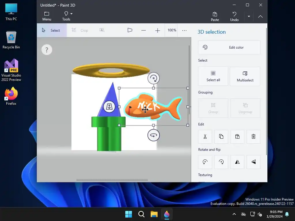The image size is (295, 221).
Task: Click the top-left selection box handle
Action: point(119,88)
